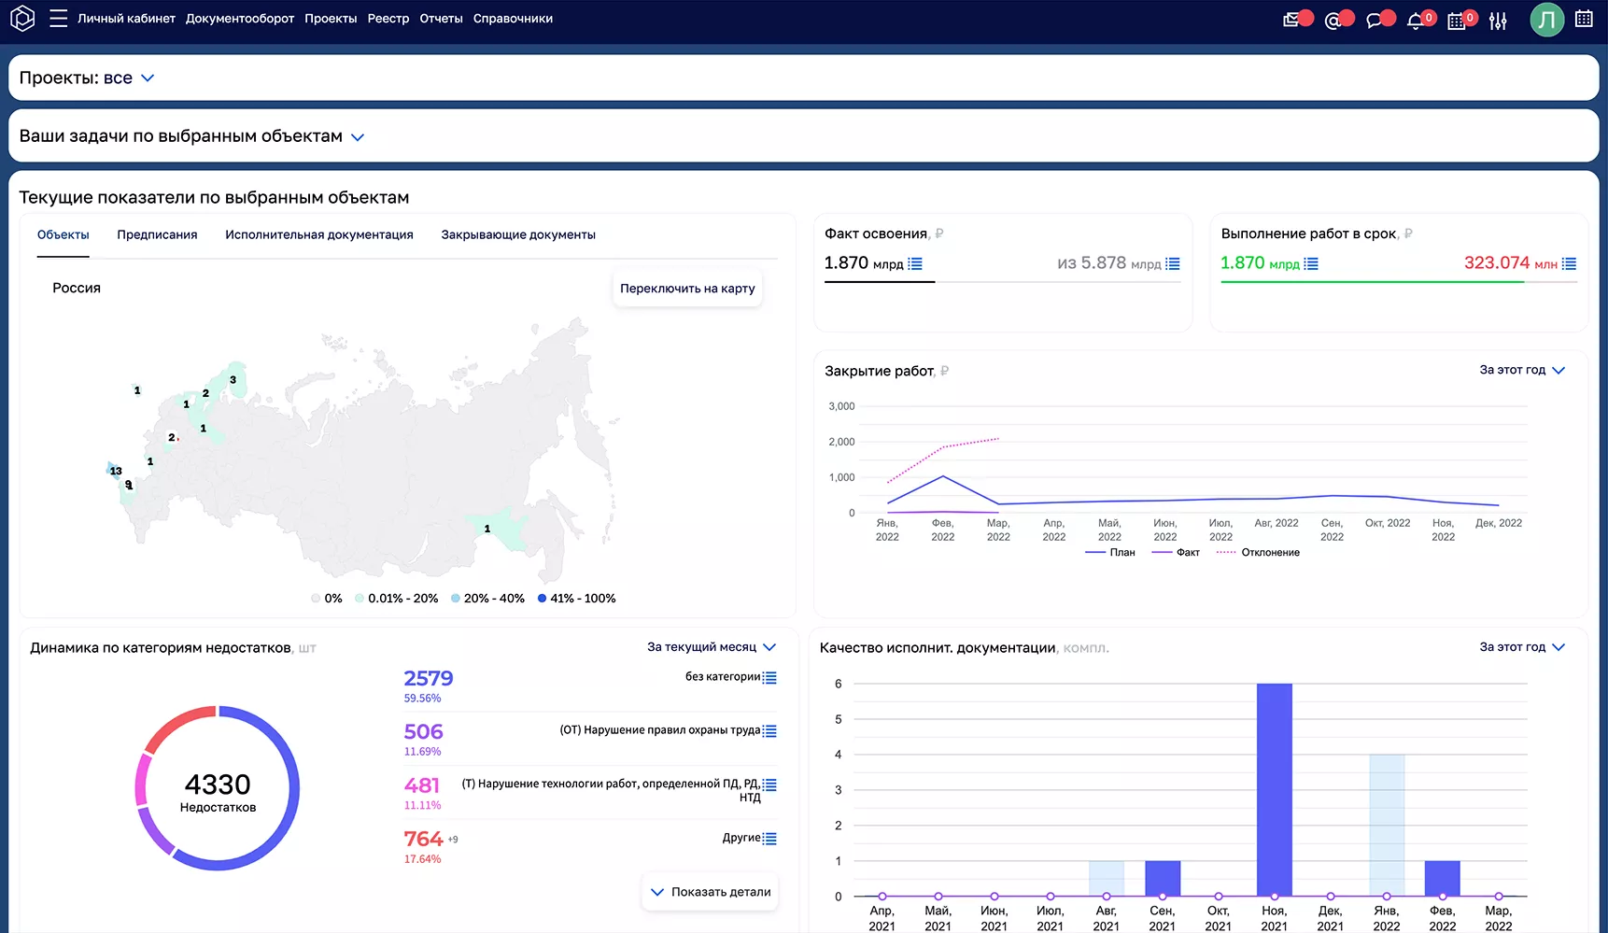
Task: Open the hamburger menu icon
Action: click(58, 19)
